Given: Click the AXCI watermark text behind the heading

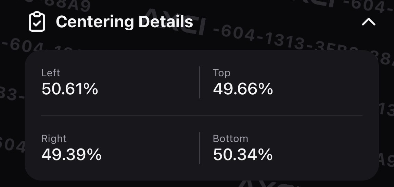Looking at the screenshot, I should coord(175,22).
